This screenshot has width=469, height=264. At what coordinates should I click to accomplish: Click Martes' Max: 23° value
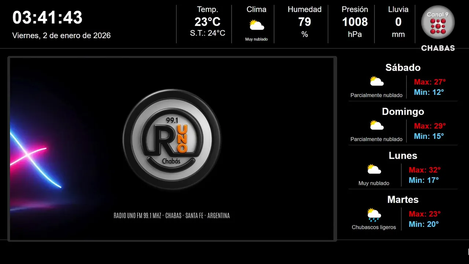(x=425, y=214)
